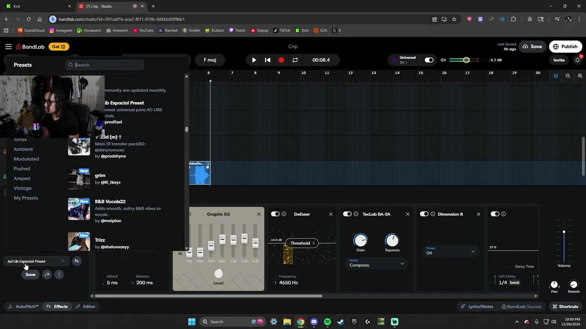Click the Get membership button
This screenshot has width=586, height=329.
[59, 47]
